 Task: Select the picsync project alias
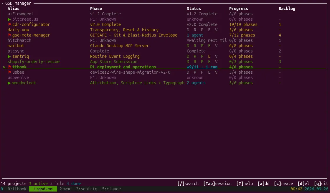coord(16,51)
